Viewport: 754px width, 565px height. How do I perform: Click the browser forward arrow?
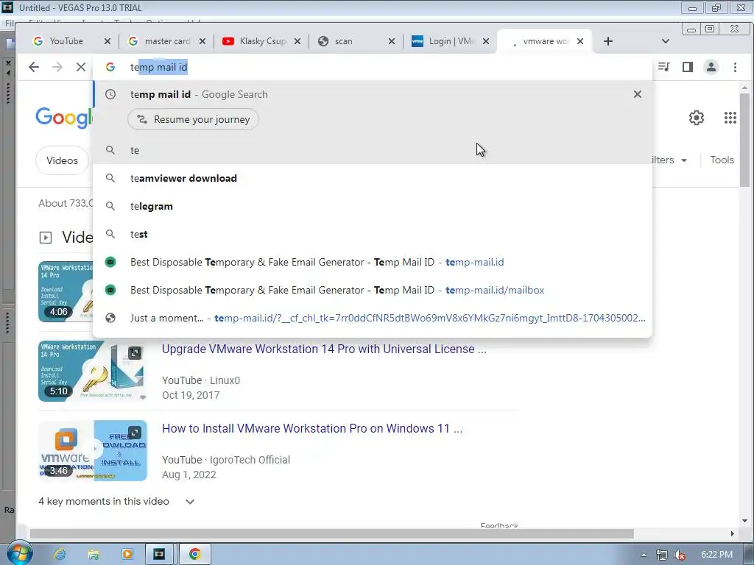pos(57,67)
